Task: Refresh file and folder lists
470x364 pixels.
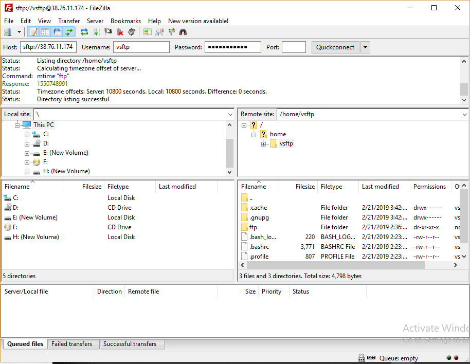Action: click(x=84, y=32)
